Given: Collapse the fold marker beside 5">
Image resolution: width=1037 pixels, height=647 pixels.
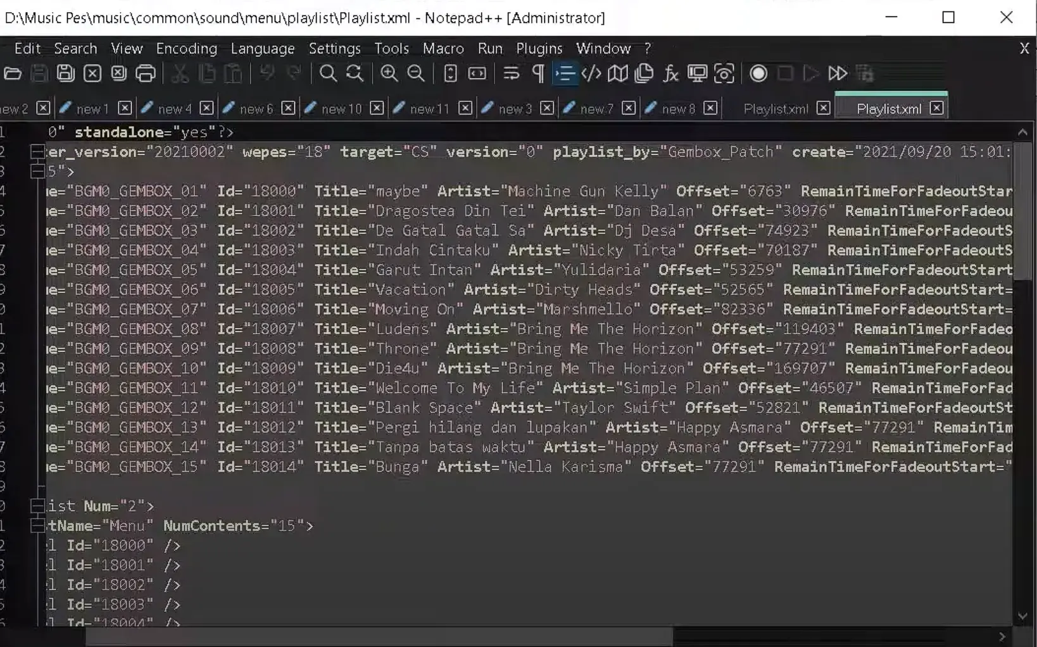Looking at the screenshot, I should (x=37, y=172).
